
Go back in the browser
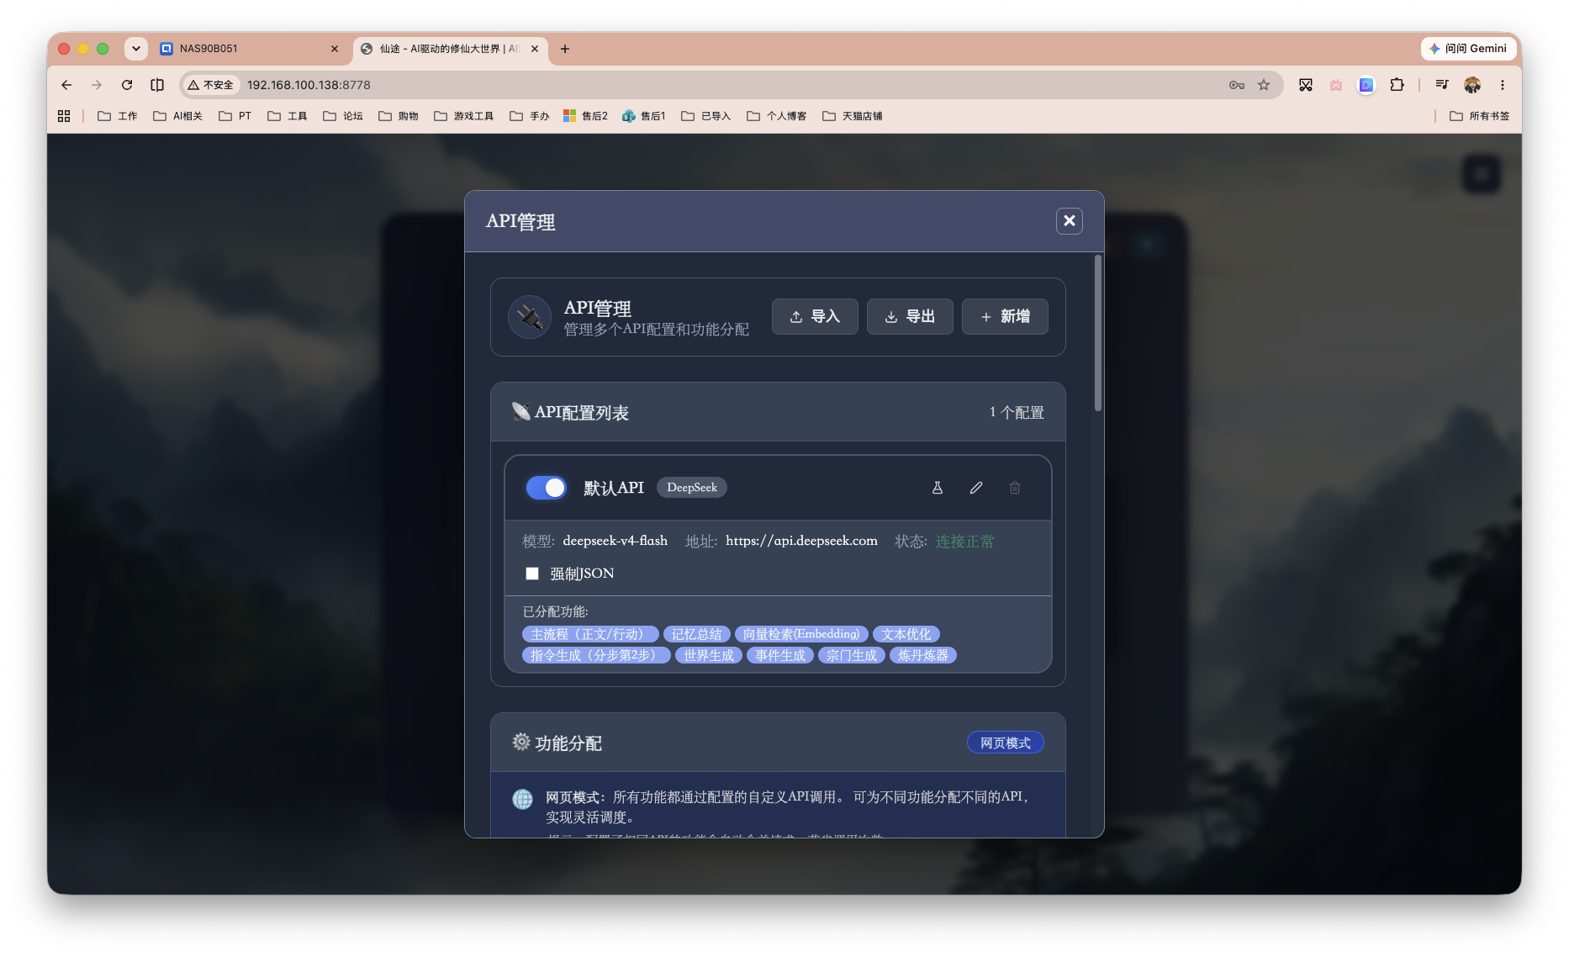click(66, 85)
